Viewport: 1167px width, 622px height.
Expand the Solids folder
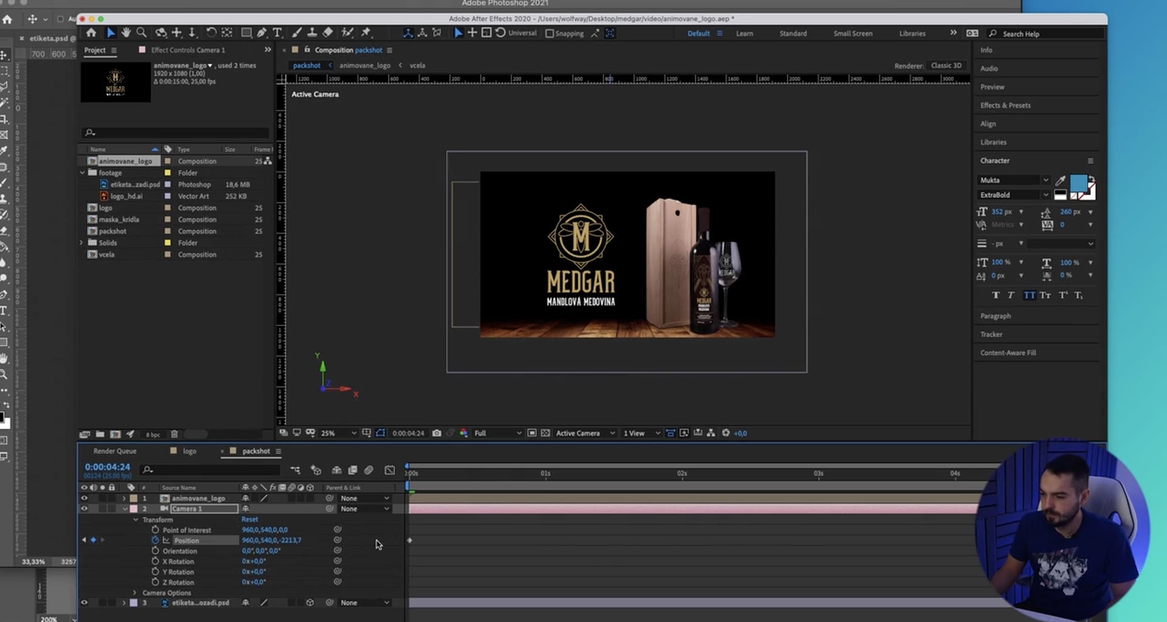click(81, 243)
